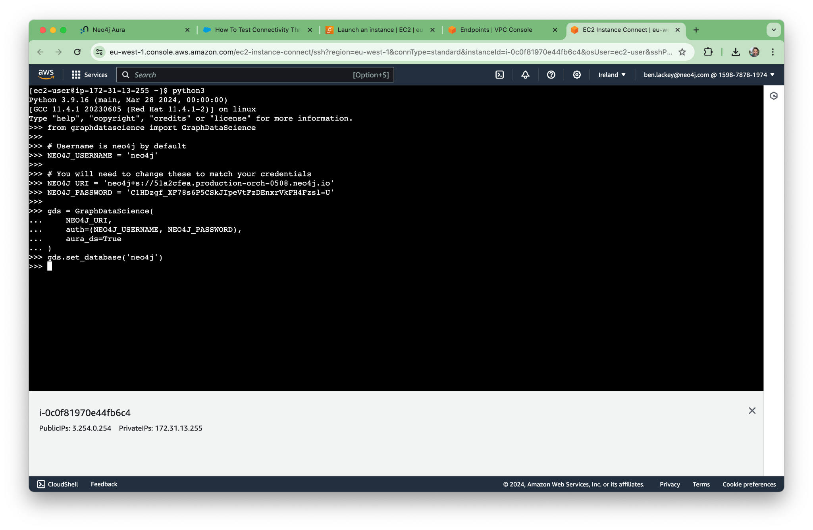This screenshot has width=813, height=530.
Task: Open the Chrome profile avatar
Action: 754,52
